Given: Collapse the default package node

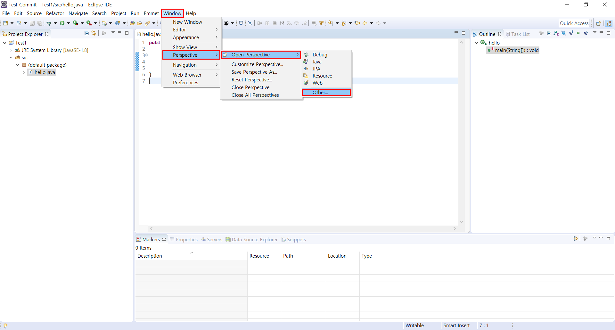Looking at the screenshot, I should pyautogui.click(x=18, y=65).
